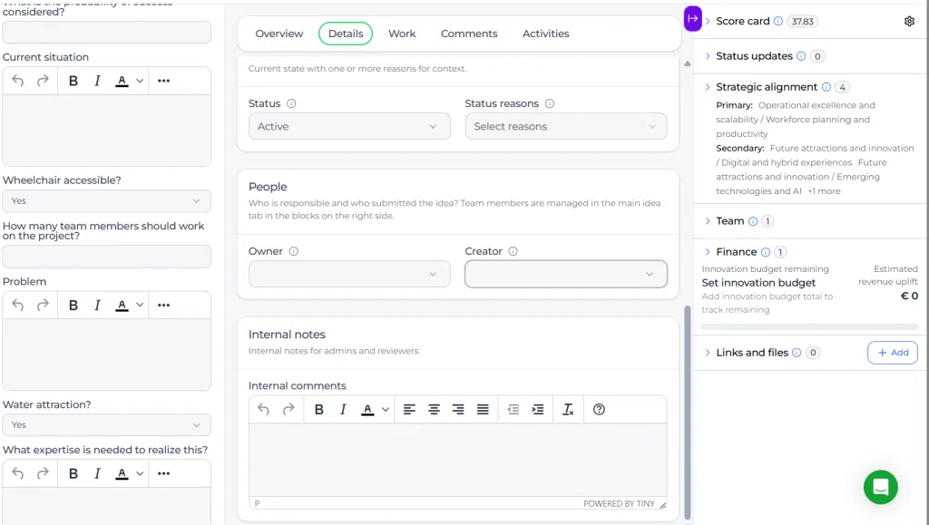Undo in Internal comments editor
This screenshot has width=929, height=525.
[x=264, y=410]
